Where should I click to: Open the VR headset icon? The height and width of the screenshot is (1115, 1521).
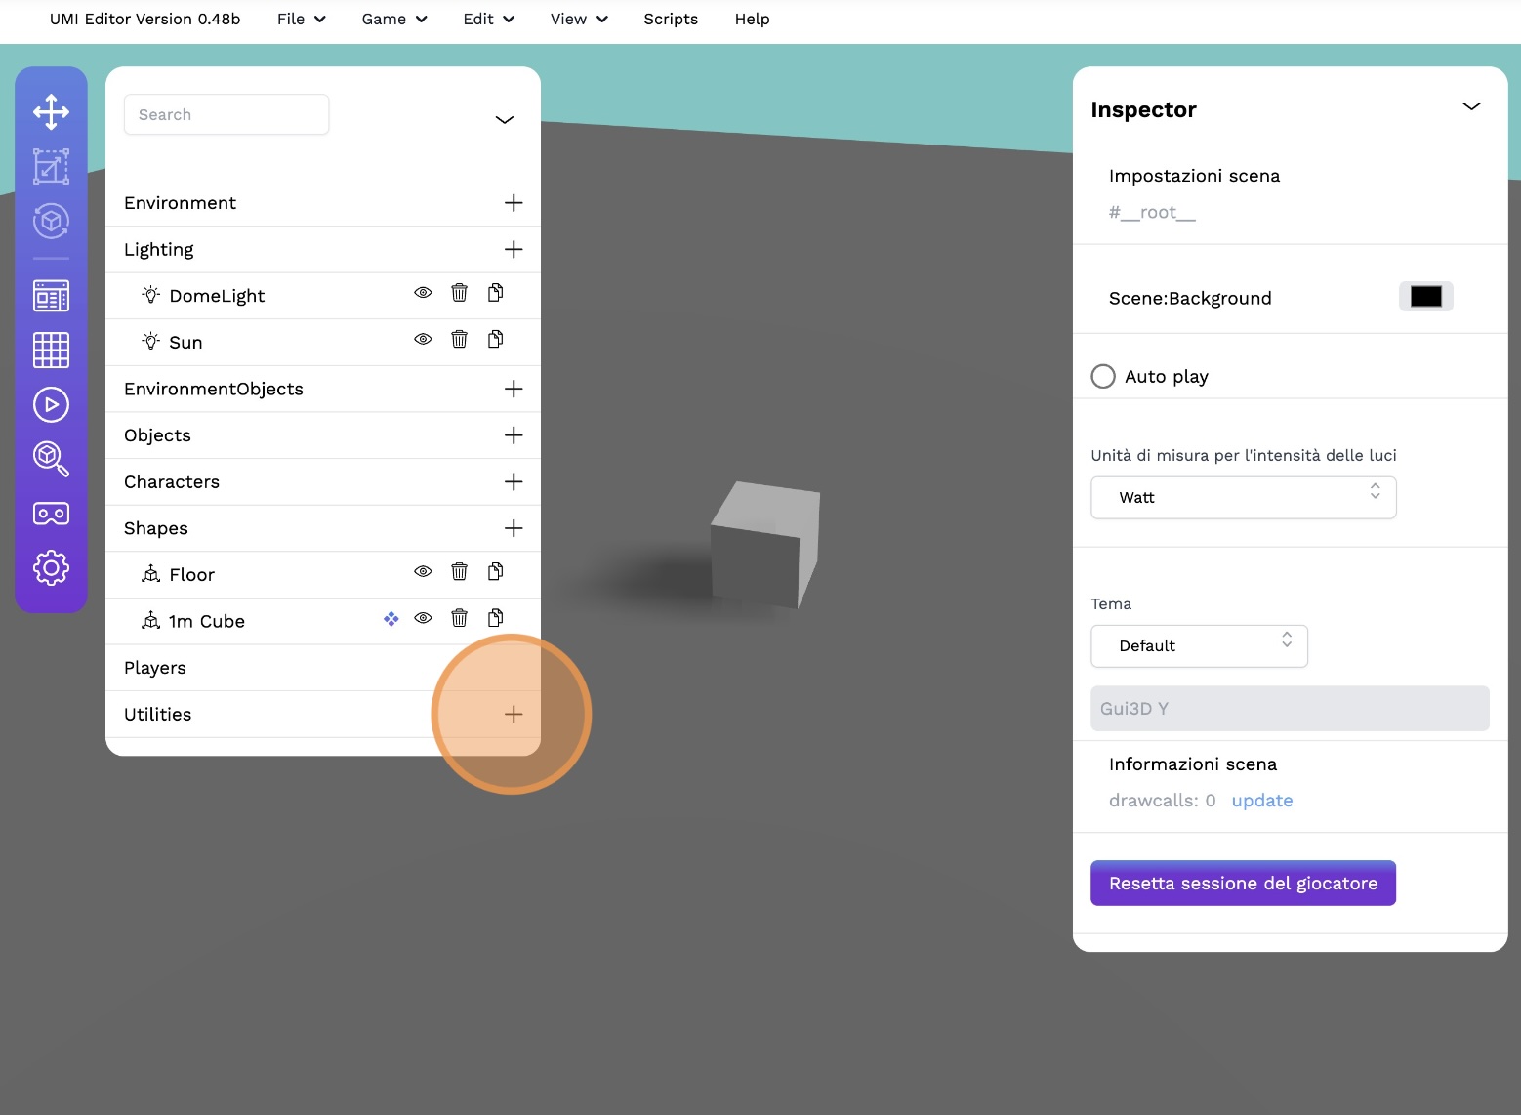(x=51, y=514)
